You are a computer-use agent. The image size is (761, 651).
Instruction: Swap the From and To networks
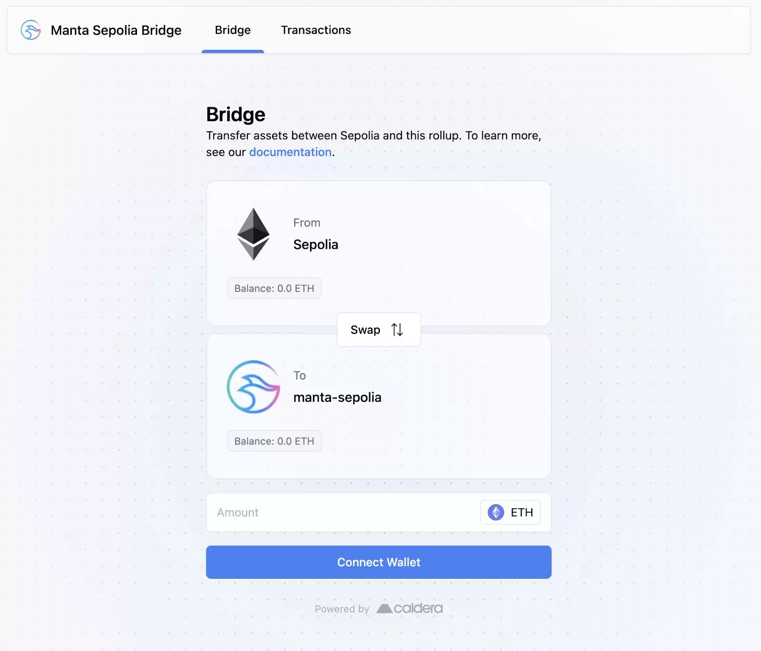379,330
